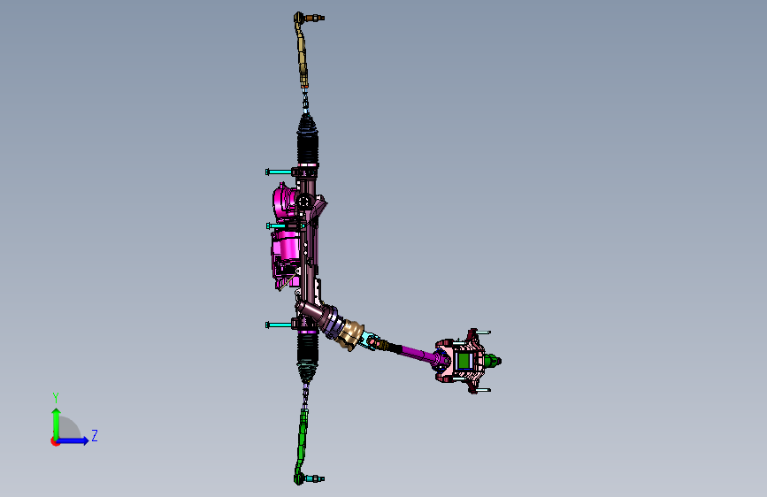Select the green block inside column bracket
Screen dimensions: 767x497
464,361
